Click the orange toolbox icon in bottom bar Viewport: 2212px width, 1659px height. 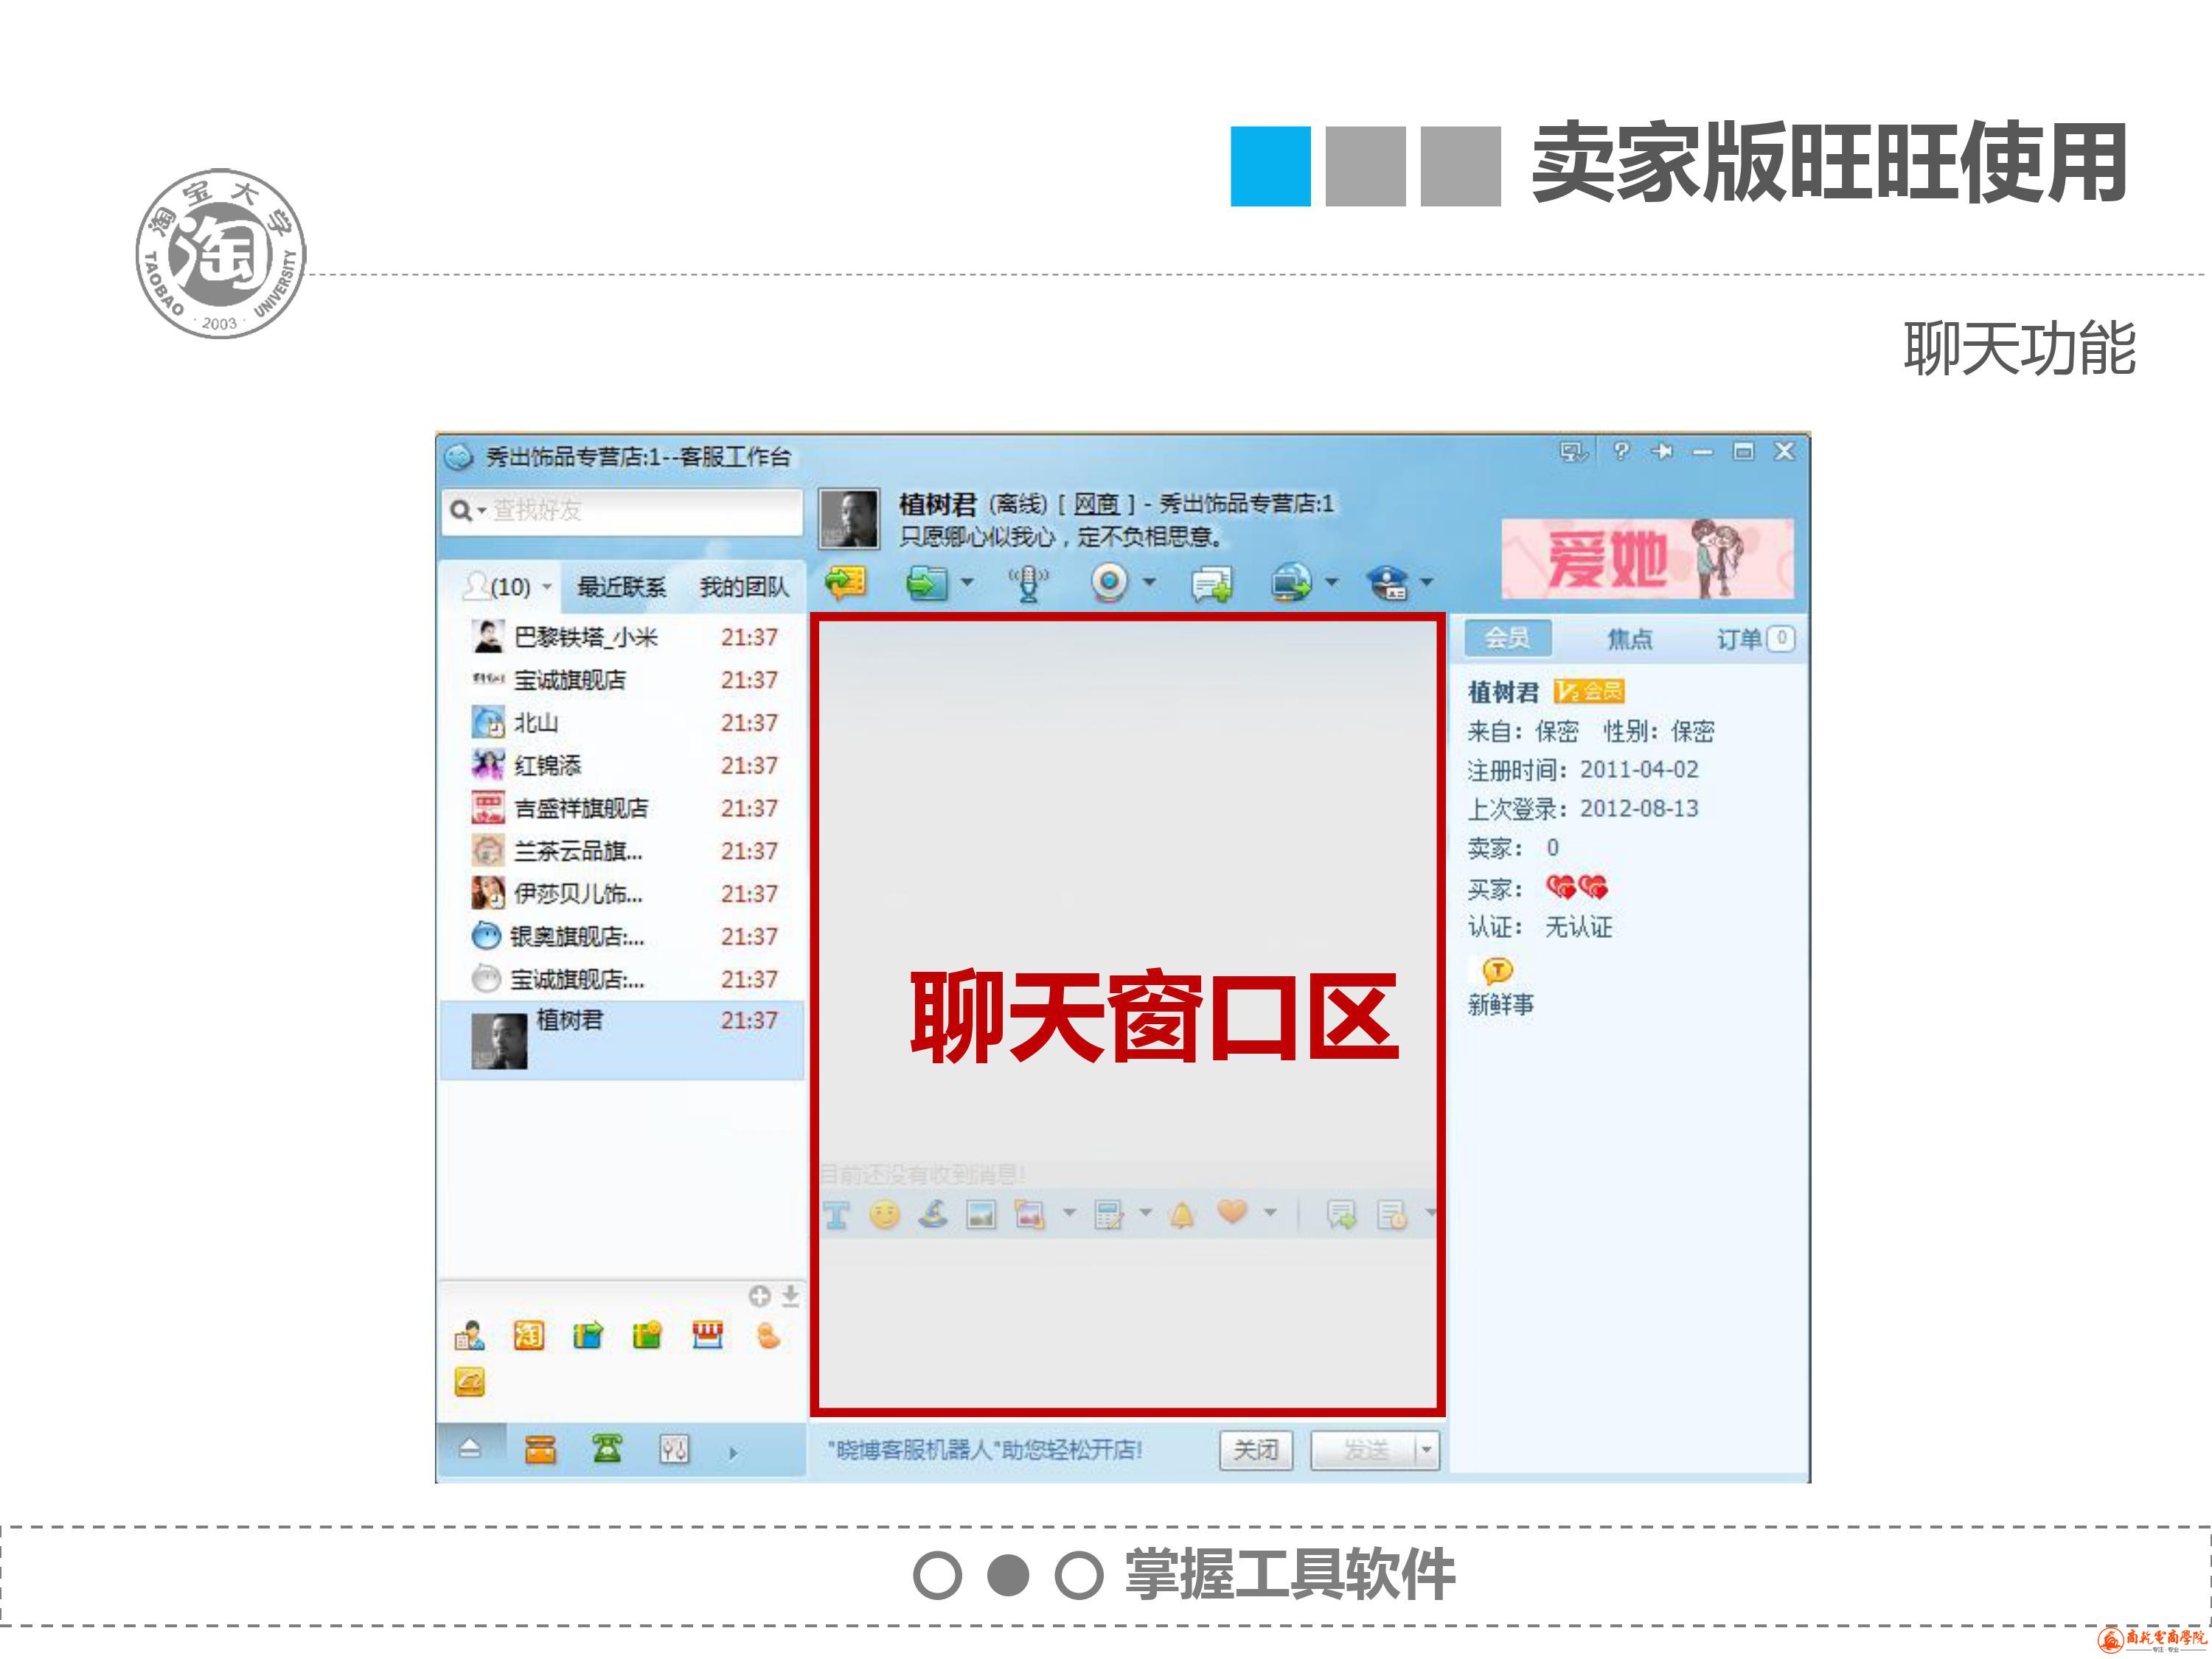(540, 1449)
